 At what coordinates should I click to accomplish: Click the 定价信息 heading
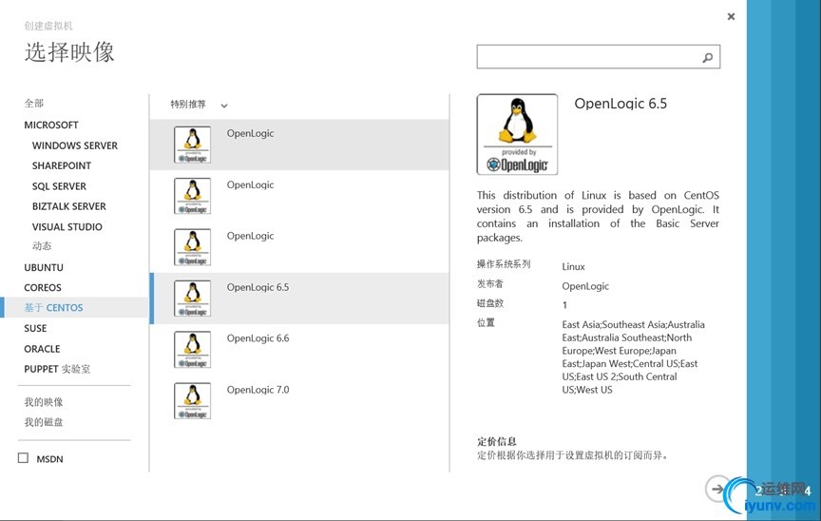pos(496,441)
